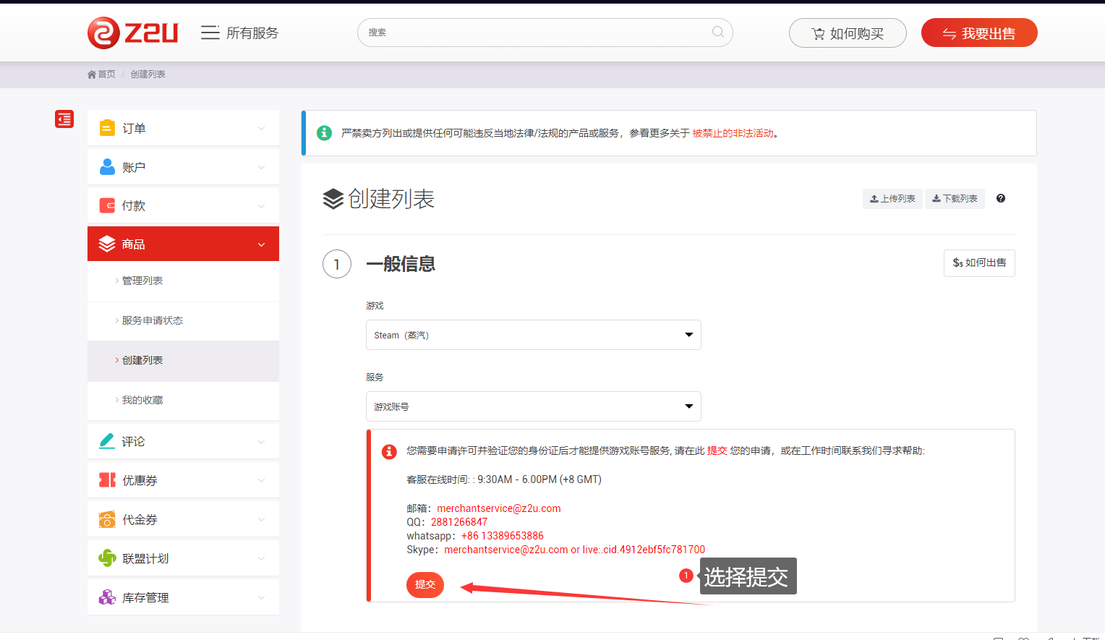Click the Z2U logo in the header
The width and height of the screenshot is (1105, 640).
tap(133, 33)
